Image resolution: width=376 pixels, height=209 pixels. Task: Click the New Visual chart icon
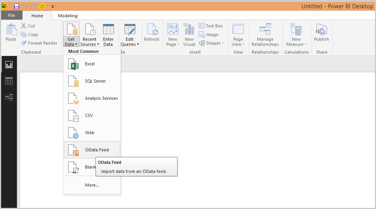189,29
